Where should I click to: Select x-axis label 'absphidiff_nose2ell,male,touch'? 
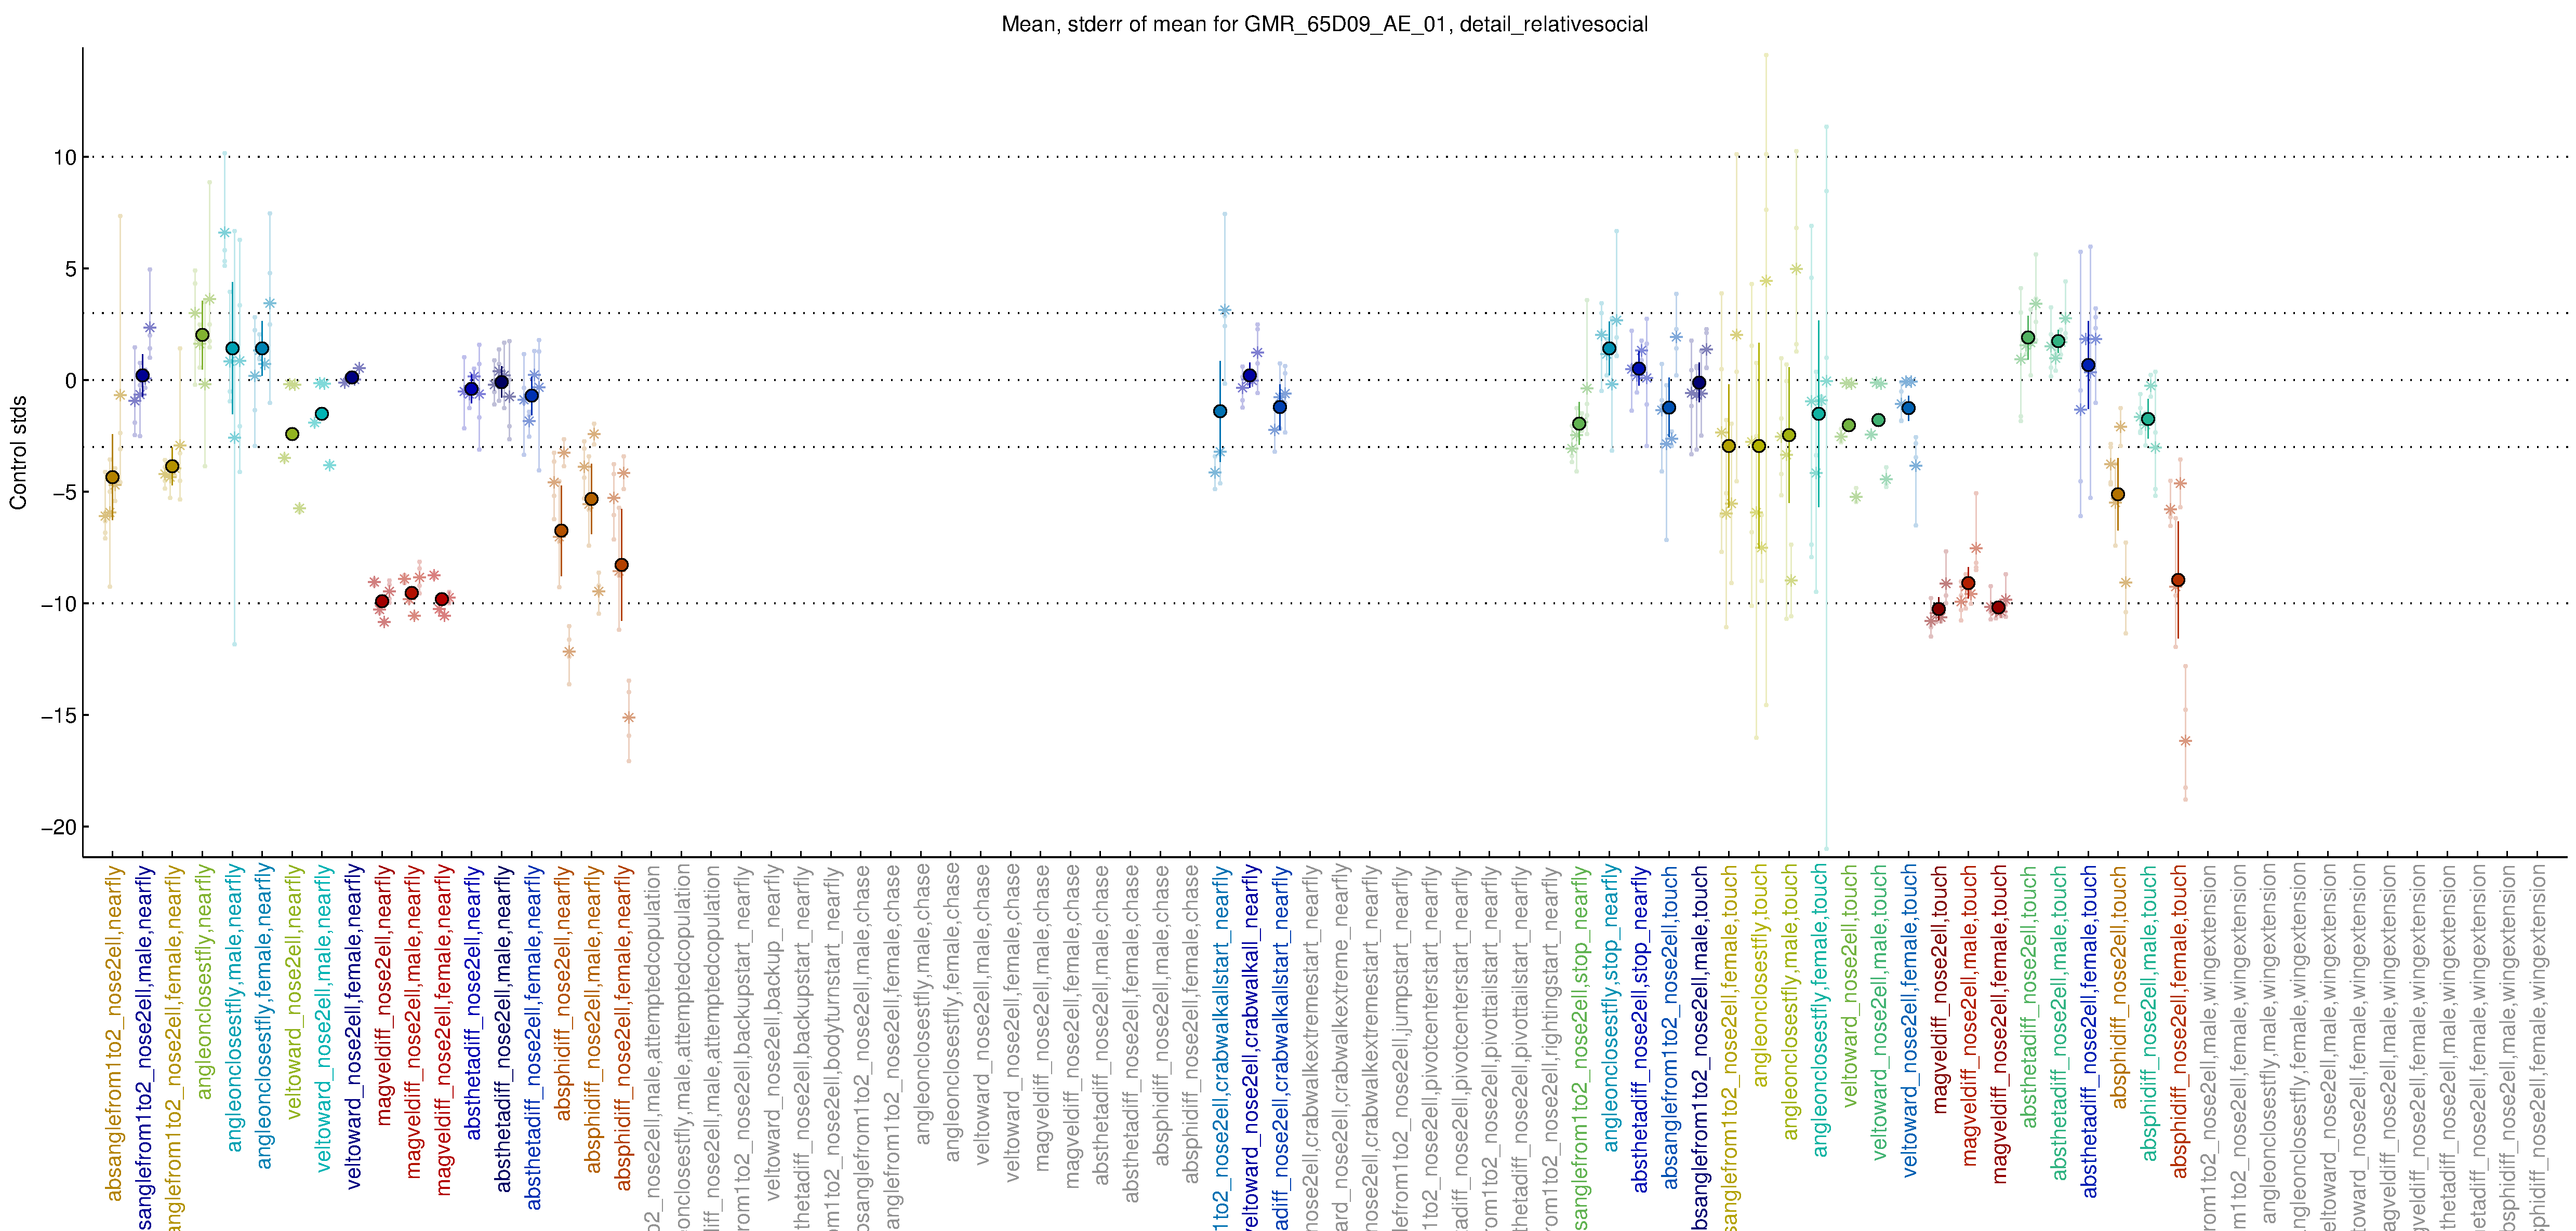(x=2150, y=1013)
